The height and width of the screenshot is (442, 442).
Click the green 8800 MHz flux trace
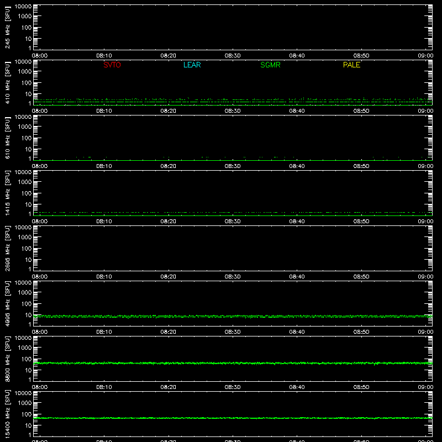[233, 364]
